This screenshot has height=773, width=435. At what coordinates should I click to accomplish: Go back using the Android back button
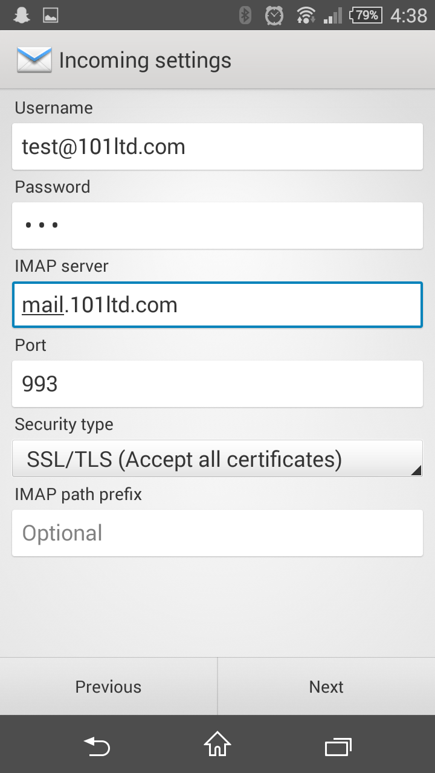(97, 747)
